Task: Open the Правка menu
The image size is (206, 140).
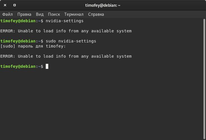Action: pyautogui.click(x=24, y=14)
